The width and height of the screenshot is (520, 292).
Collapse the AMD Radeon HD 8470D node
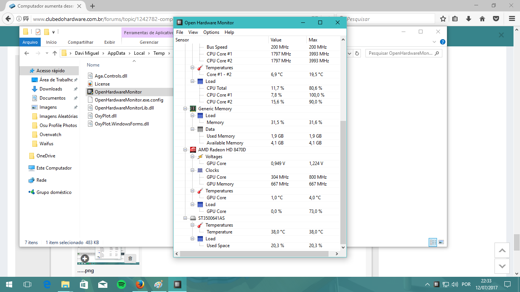pyautogui.click(x=185, y=150)
